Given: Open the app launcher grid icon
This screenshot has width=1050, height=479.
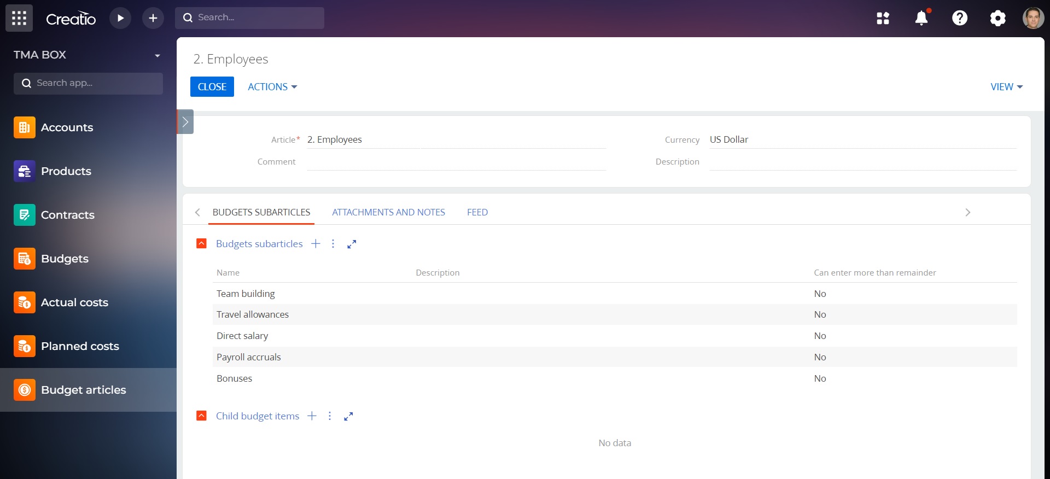Looking at the screenshot, I should click(x=19, y=18).
